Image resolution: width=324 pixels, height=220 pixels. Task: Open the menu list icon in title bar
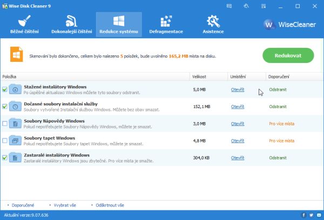[x=264, y=6]
